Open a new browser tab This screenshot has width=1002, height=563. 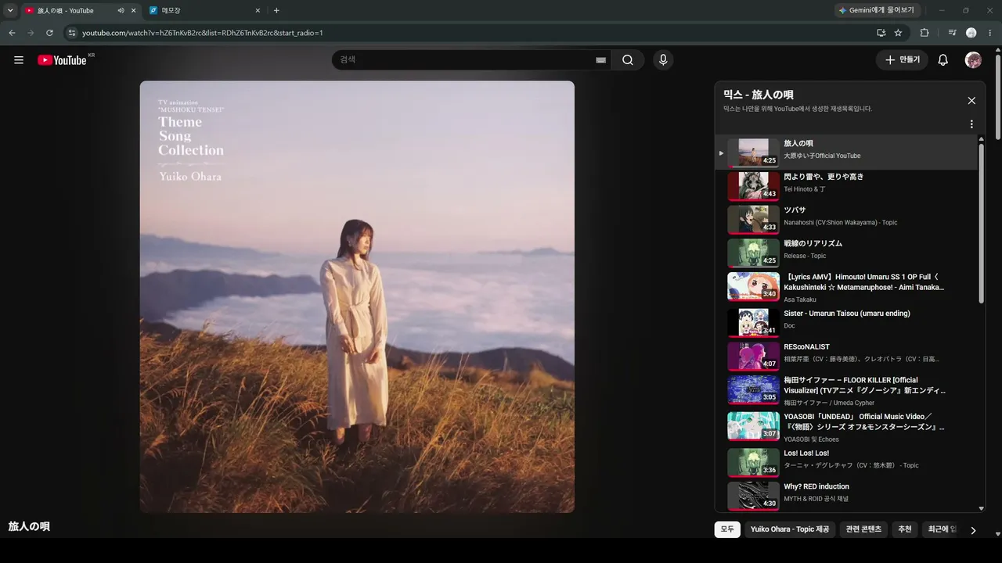click(276, 11)
